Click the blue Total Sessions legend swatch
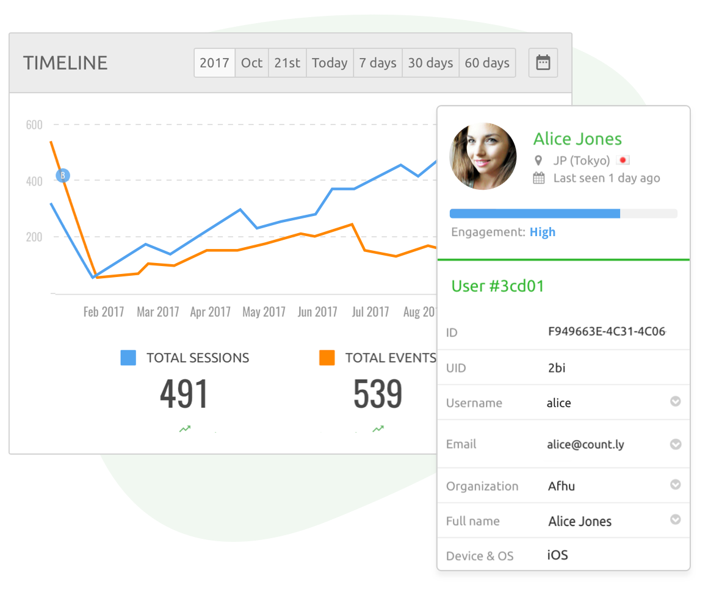The image size is (708, 598). (x=128, y=358)
